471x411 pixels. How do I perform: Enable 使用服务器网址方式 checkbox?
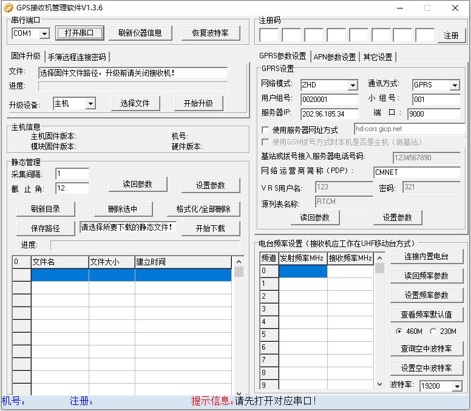[x=265, y=130]
